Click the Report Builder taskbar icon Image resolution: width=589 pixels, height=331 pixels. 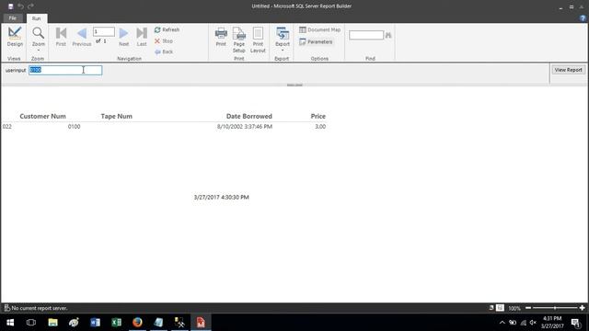[201, 323]
